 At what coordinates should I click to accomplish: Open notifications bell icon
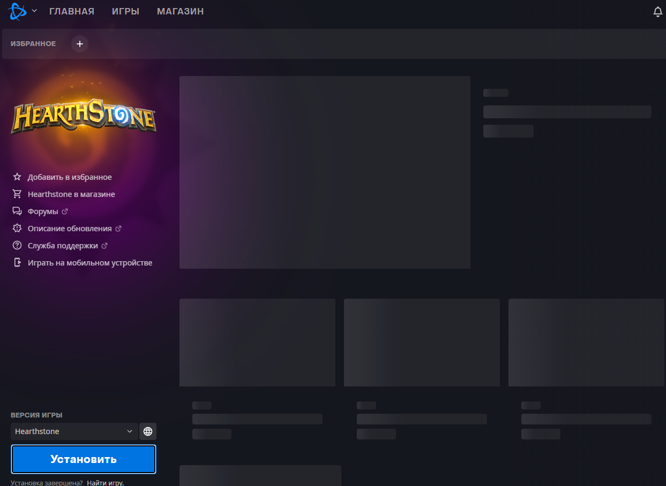658,12
